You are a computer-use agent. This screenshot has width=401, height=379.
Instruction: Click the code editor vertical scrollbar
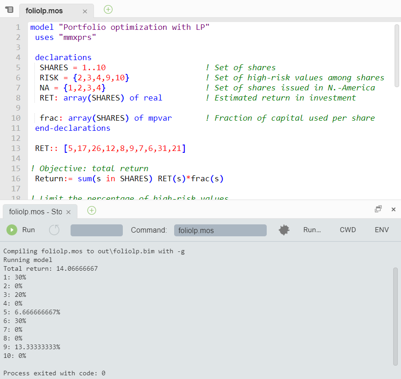coord(397,56)
